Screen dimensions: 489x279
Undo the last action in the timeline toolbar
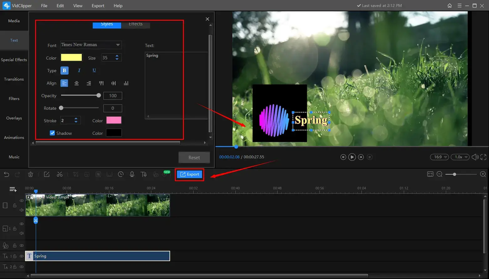point(7,174)
